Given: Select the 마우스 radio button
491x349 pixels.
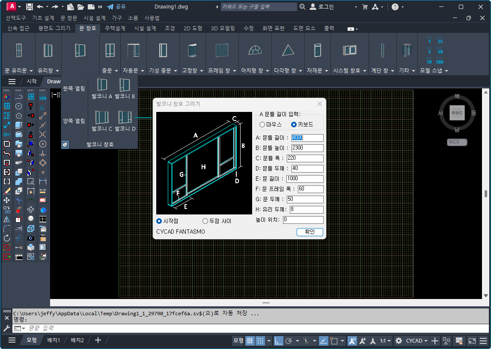Looking at the screenshot, I should [262, 125].
